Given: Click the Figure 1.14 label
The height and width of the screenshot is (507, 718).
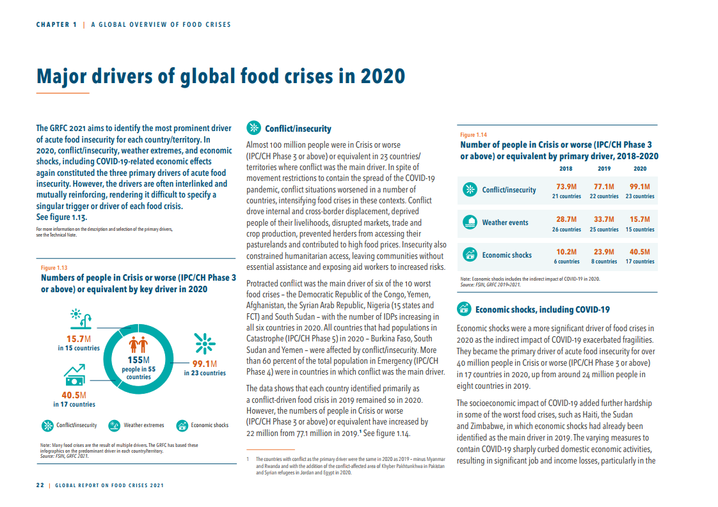Looking at the screenshot, I should [474, 135].
